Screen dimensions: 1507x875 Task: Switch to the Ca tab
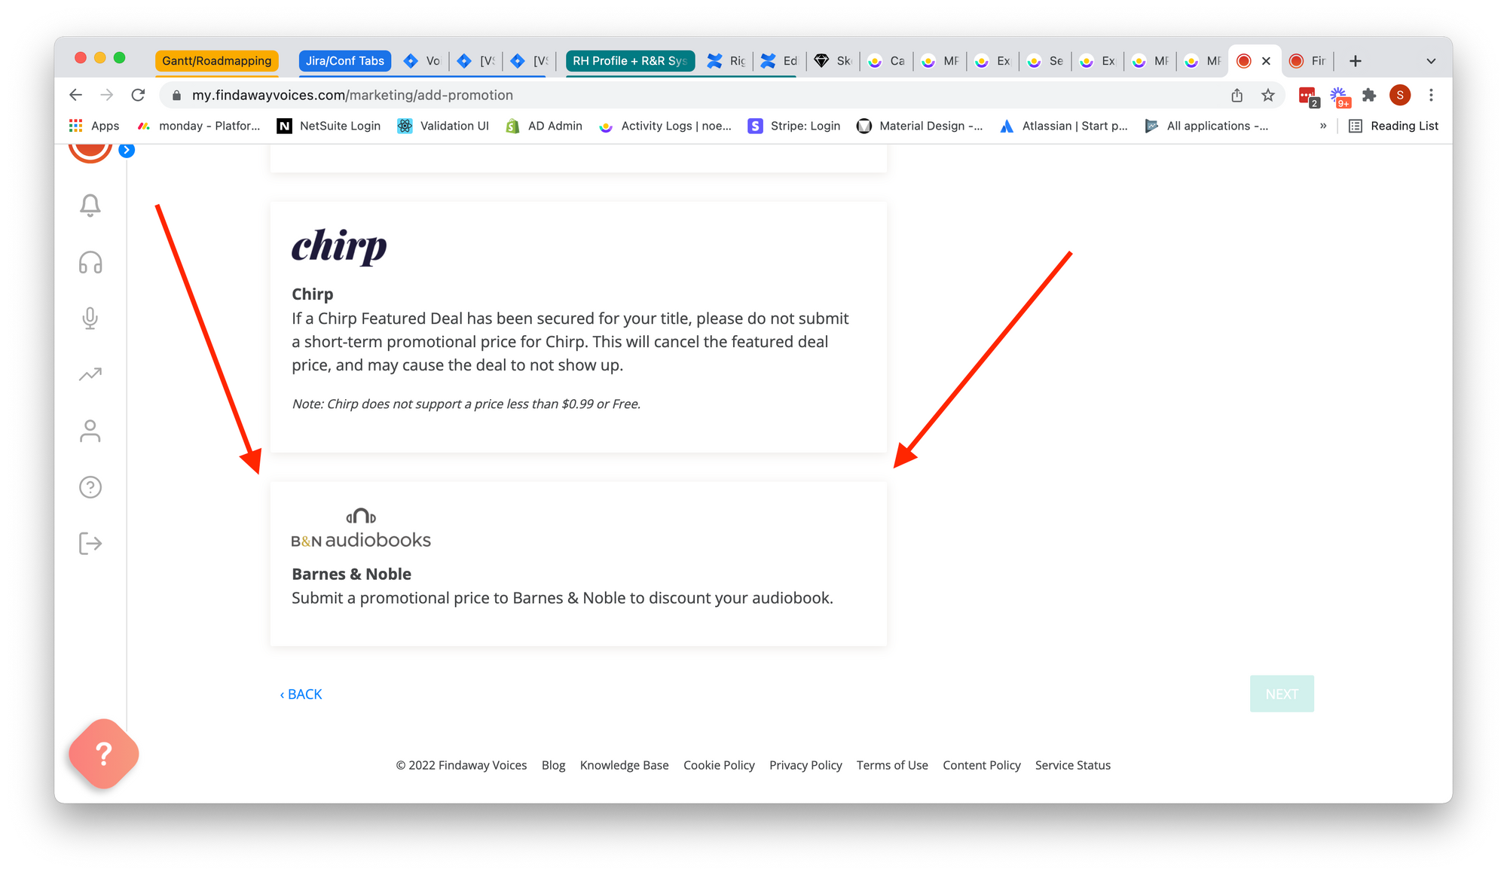[886, 61]
